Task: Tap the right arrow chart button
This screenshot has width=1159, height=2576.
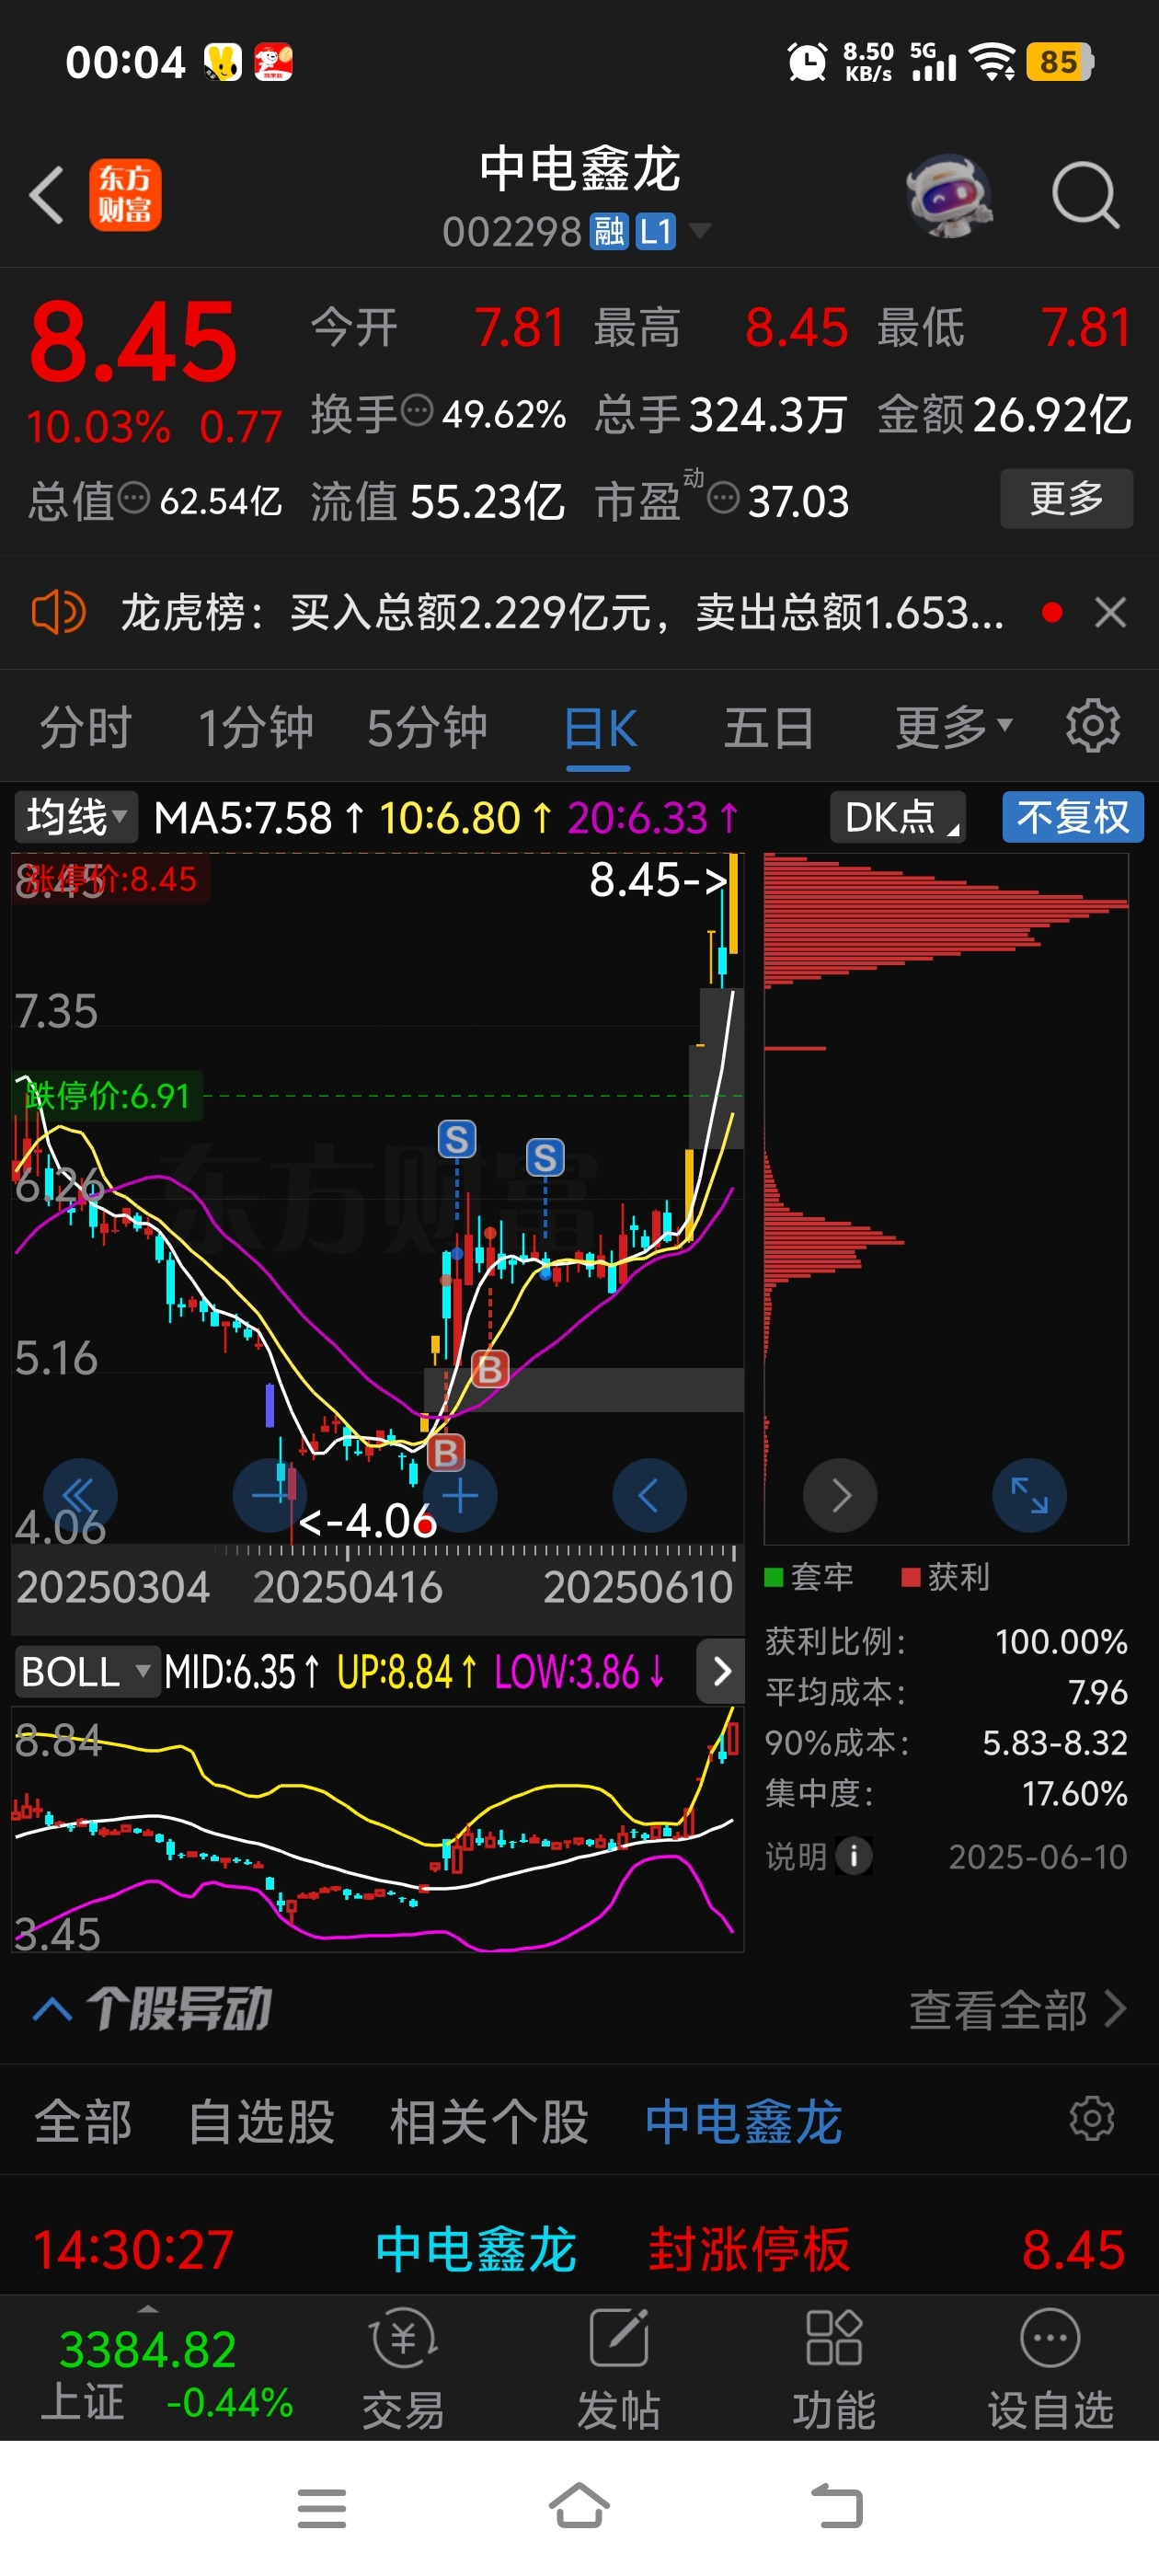Action: tap(841, 1496)
